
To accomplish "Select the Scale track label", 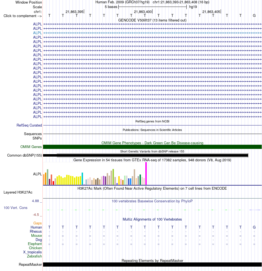I will (x=37, y=7).
